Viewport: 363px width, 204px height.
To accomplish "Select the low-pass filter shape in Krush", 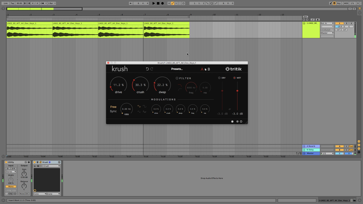I will coord(180,86).
